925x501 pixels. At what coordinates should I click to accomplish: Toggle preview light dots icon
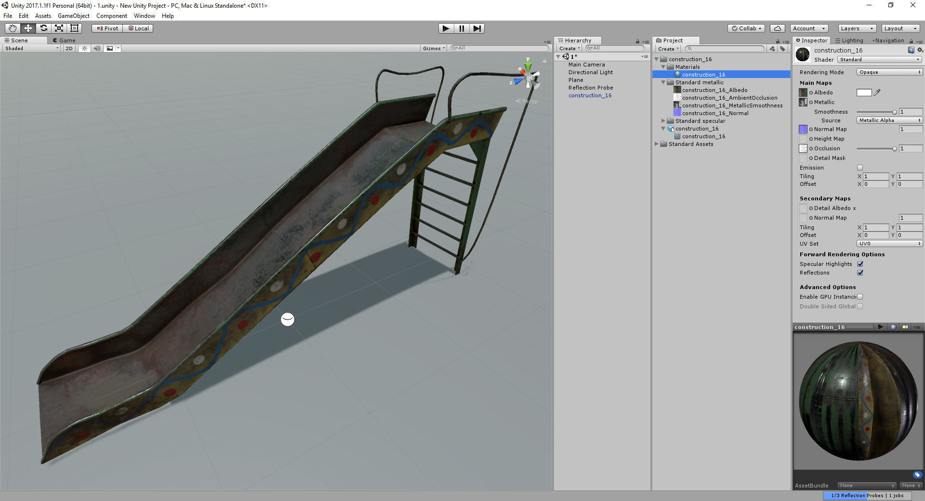coord(905,327)
